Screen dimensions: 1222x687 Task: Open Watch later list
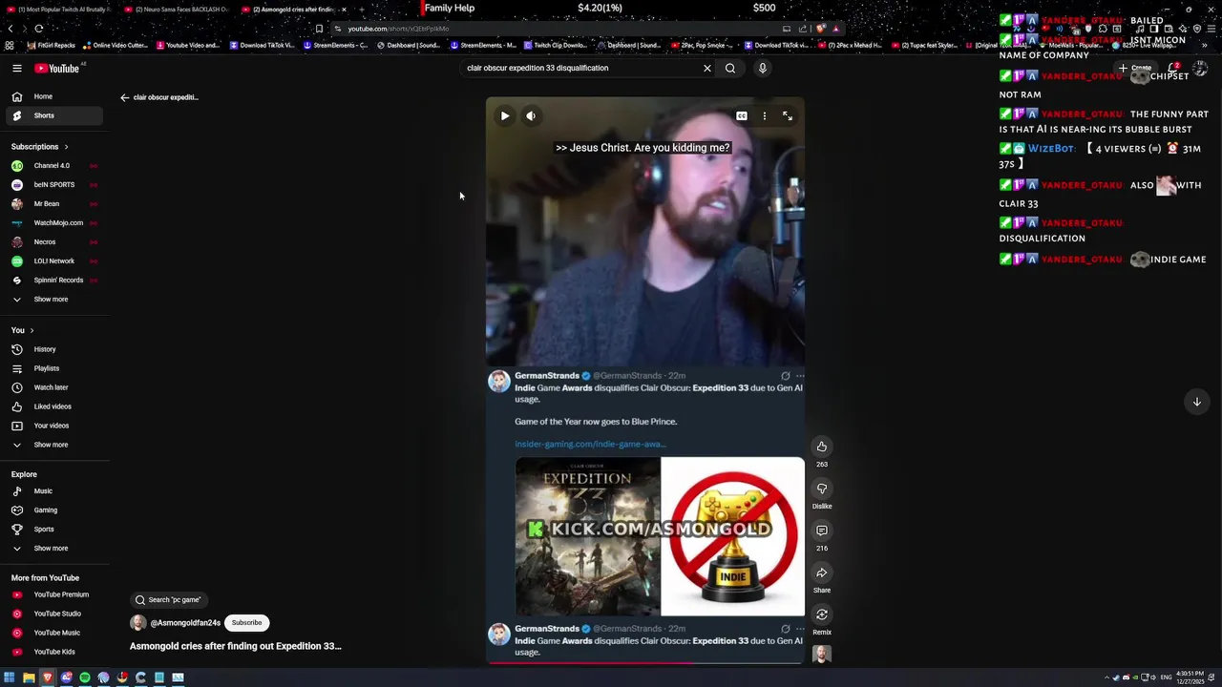point(53,387)
